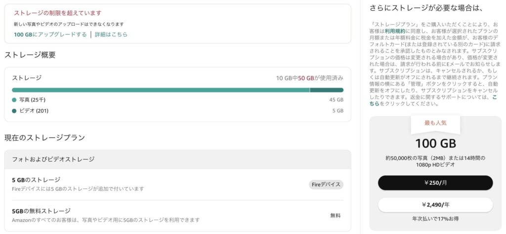This screenshot has width=506, height=234.
Task: Click the 無料 label
Action: pyautogui.click(x=336, y=215)
